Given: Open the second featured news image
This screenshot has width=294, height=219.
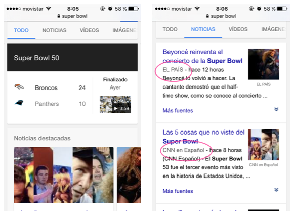Looking at the screenshot, I should coord(129,175).
